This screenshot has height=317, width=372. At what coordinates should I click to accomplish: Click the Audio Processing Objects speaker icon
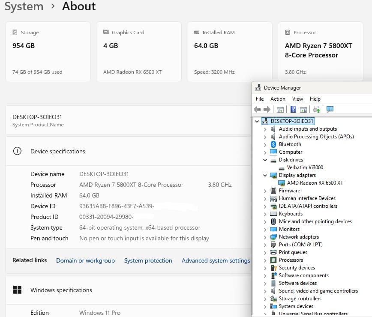[x=273, y=137]
